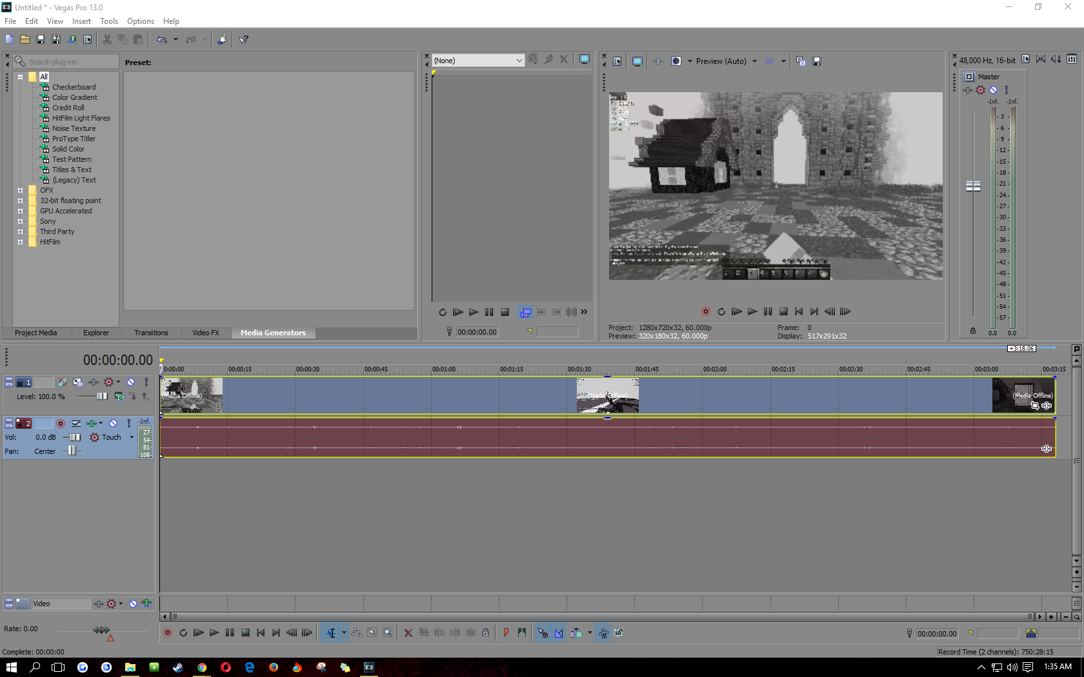Expand the Third Party folder
This screenshot has width=1084, height=677.
[20, 231]
